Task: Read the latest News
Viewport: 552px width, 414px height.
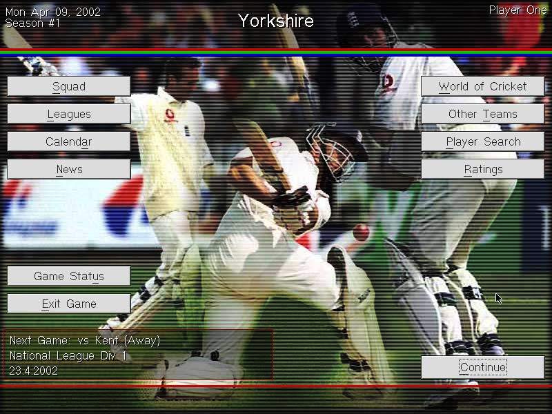Action: (x=69, y=169)
